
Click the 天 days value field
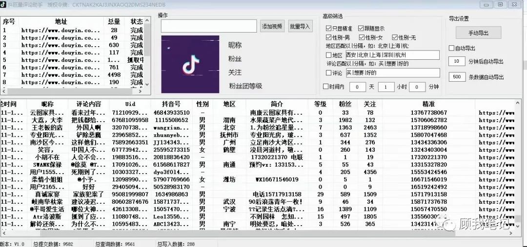pyautogui.click(x=358, y=87)
